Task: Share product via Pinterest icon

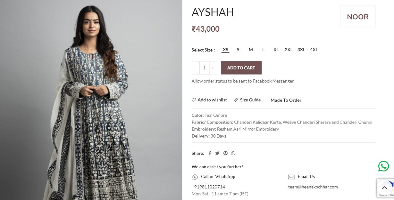Action: click(x=225, y=153)
